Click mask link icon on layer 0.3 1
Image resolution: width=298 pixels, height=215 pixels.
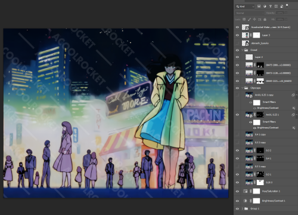(x=254, y=174)
